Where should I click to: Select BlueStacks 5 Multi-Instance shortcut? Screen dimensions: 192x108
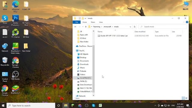(x=15, y=48)
